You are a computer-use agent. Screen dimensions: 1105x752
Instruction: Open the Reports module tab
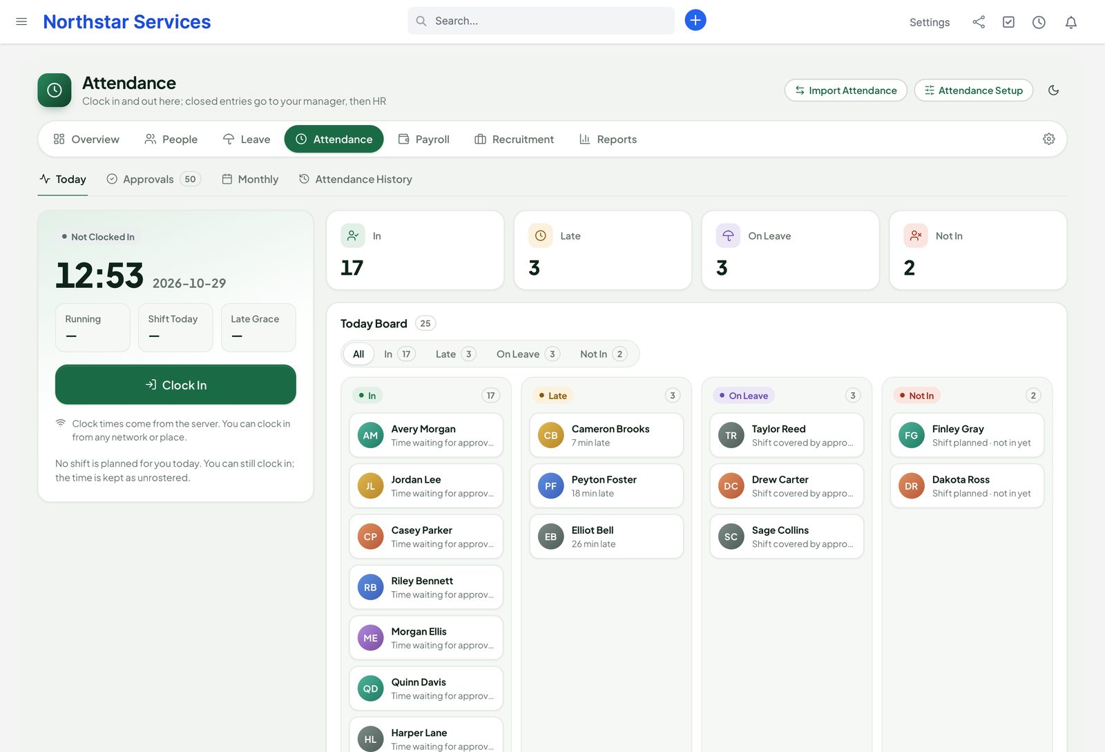click(608, 139)
